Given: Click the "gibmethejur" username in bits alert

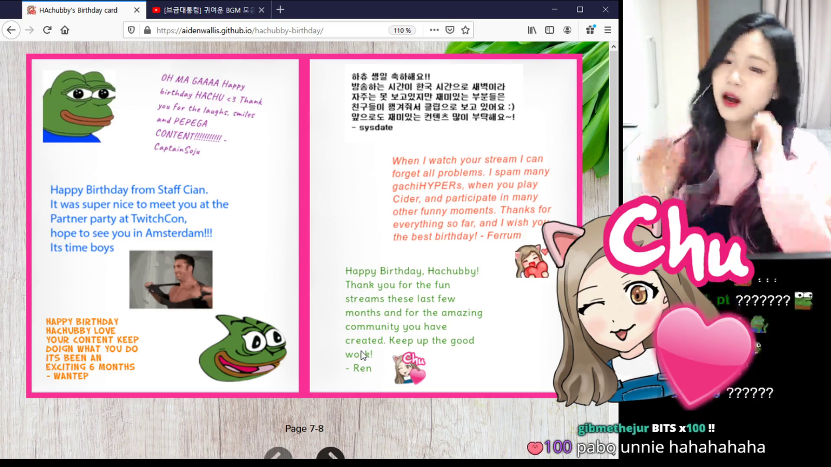Looking at the screenshot, I should point(613,428).
